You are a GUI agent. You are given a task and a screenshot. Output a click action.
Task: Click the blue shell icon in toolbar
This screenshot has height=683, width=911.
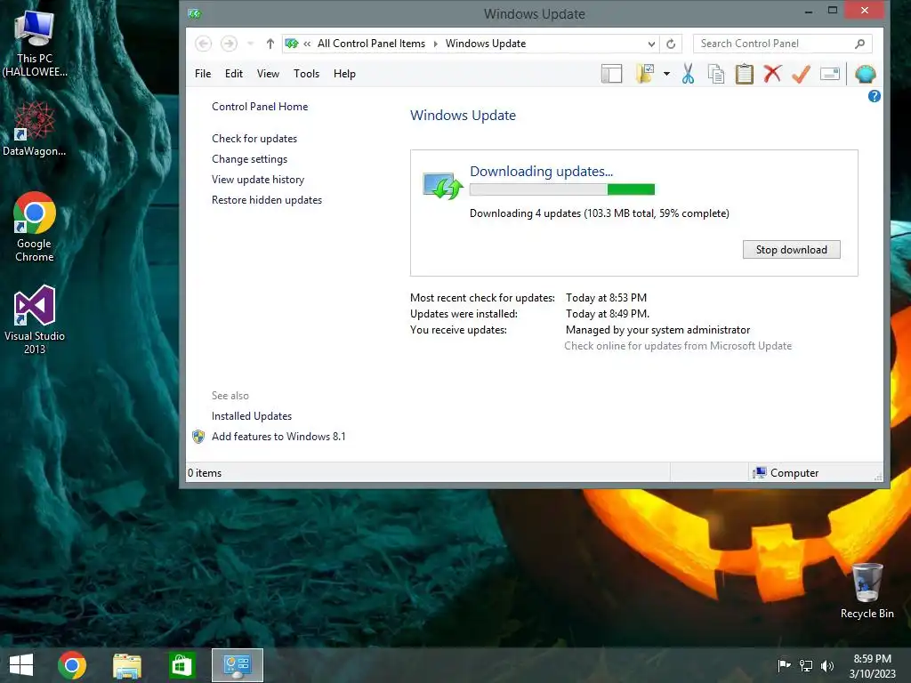pyautogui.click(x=865, y=74)
